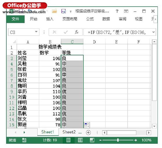Select column E header
The width and height of the screenshot is (162, 148).
[x=116, y=42]
